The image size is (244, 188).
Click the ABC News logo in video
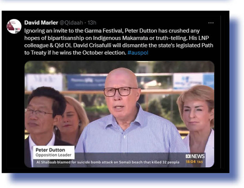[195, 156]
